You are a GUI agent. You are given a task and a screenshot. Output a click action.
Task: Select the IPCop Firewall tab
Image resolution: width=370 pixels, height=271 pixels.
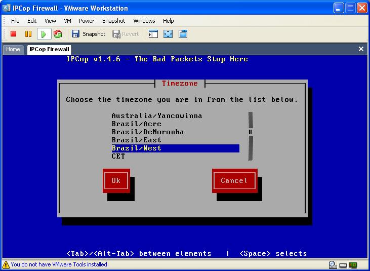tap(49, 49)
